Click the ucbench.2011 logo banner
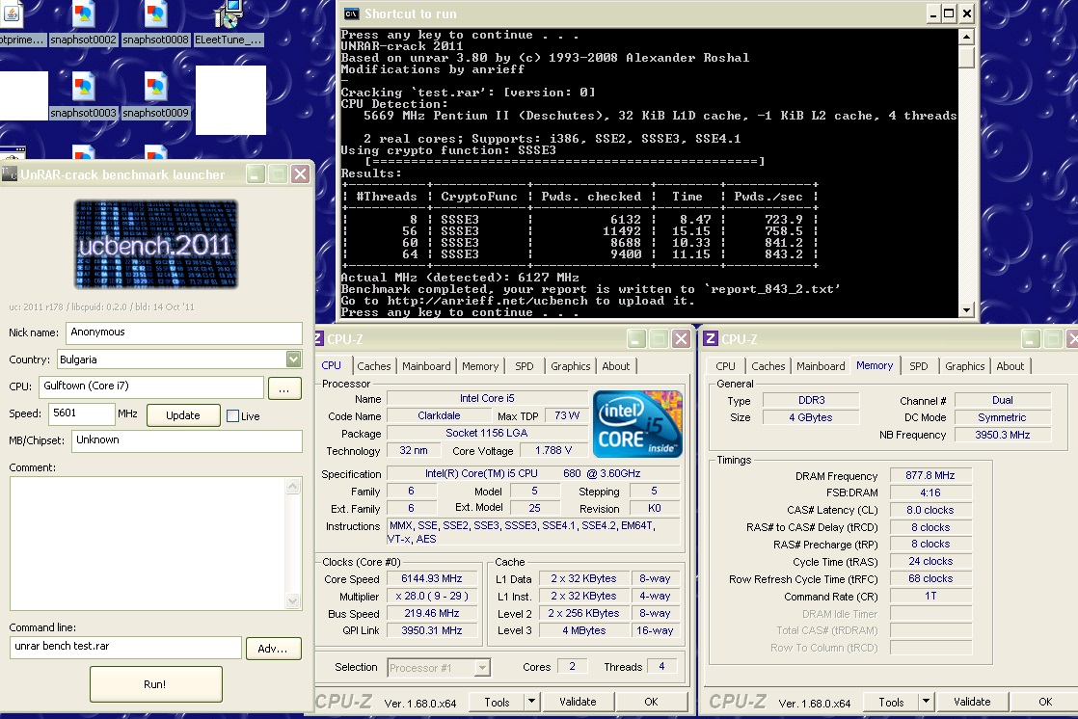1078x719 pixels. pos(156,244)
